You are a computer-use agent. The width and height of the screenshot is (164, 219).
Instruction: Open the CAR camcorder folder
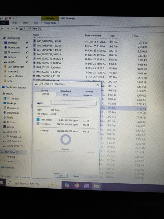[14, 67]
